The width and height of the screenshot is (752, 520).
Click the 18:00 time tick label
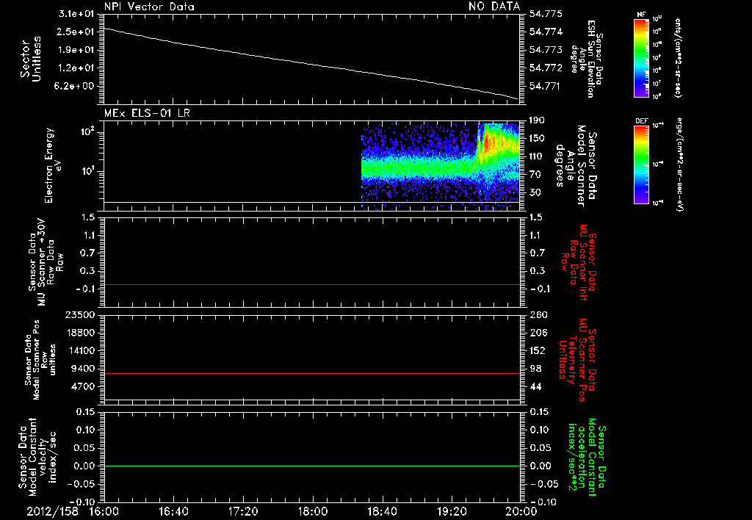click(313, 511)
